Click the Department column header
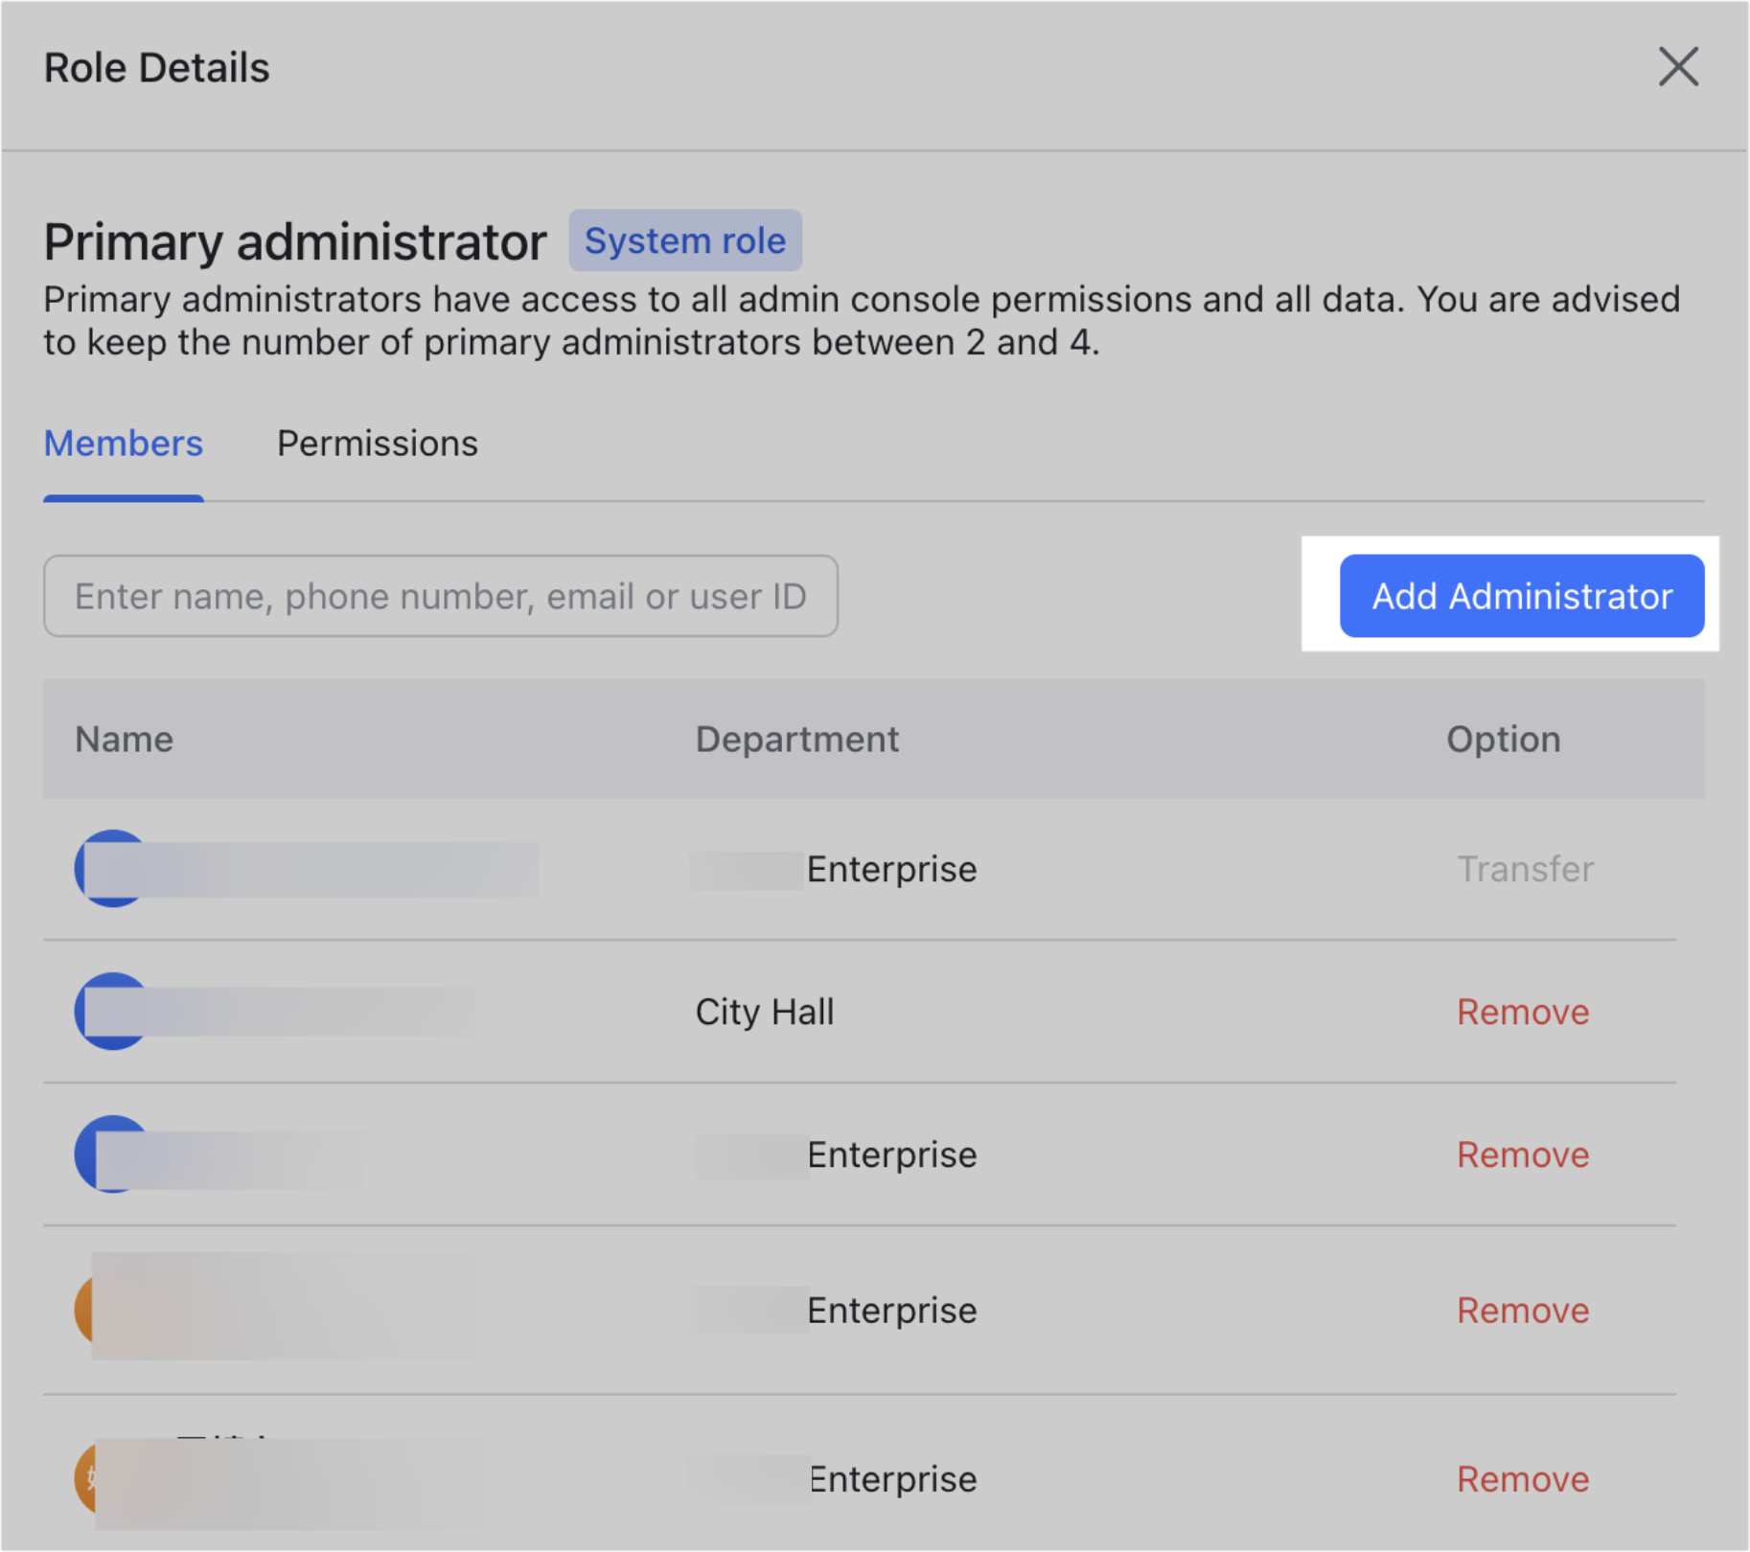This screenshot has height=1552, width=1750. click(796, 739)
